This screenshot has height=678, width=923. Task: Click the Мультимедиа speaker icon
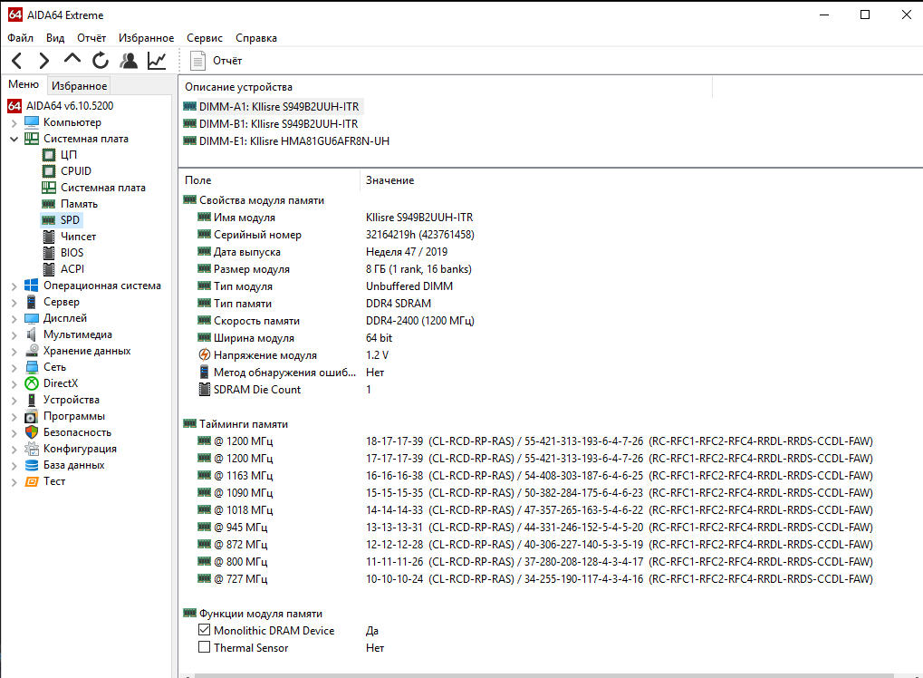point(31,334)
